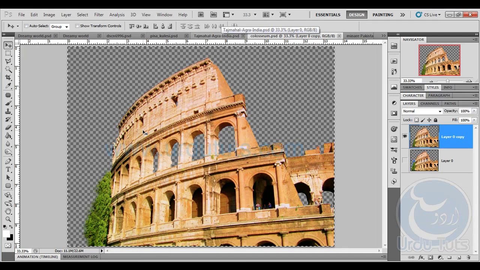Select the Eraser tool
The height and width of the screenshot is (270, 480).
pos(8,127)
